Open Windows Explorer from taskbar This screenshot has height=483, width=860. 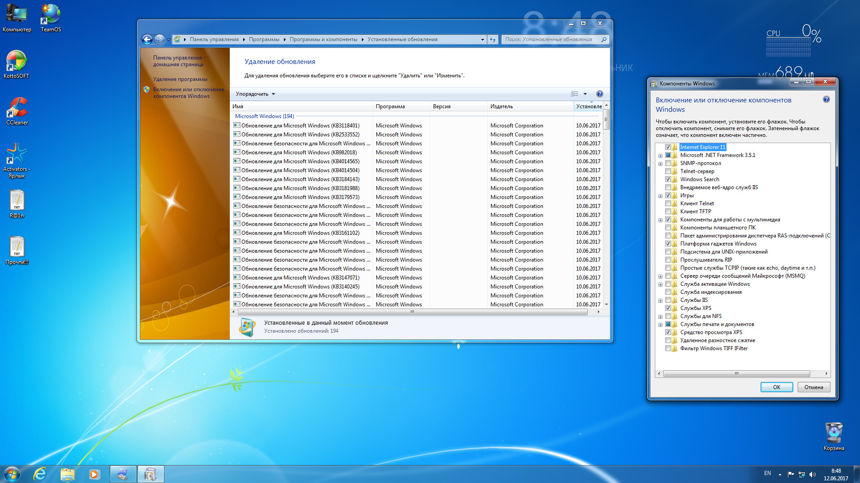(x=67, y=474)
